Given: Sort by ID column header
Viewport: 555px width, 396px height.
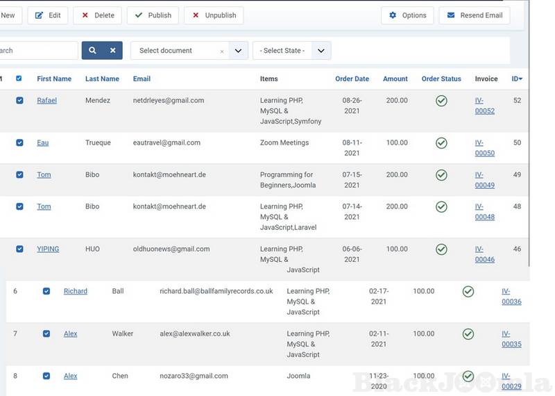Looking at the screenshot, I should (517, 79).
